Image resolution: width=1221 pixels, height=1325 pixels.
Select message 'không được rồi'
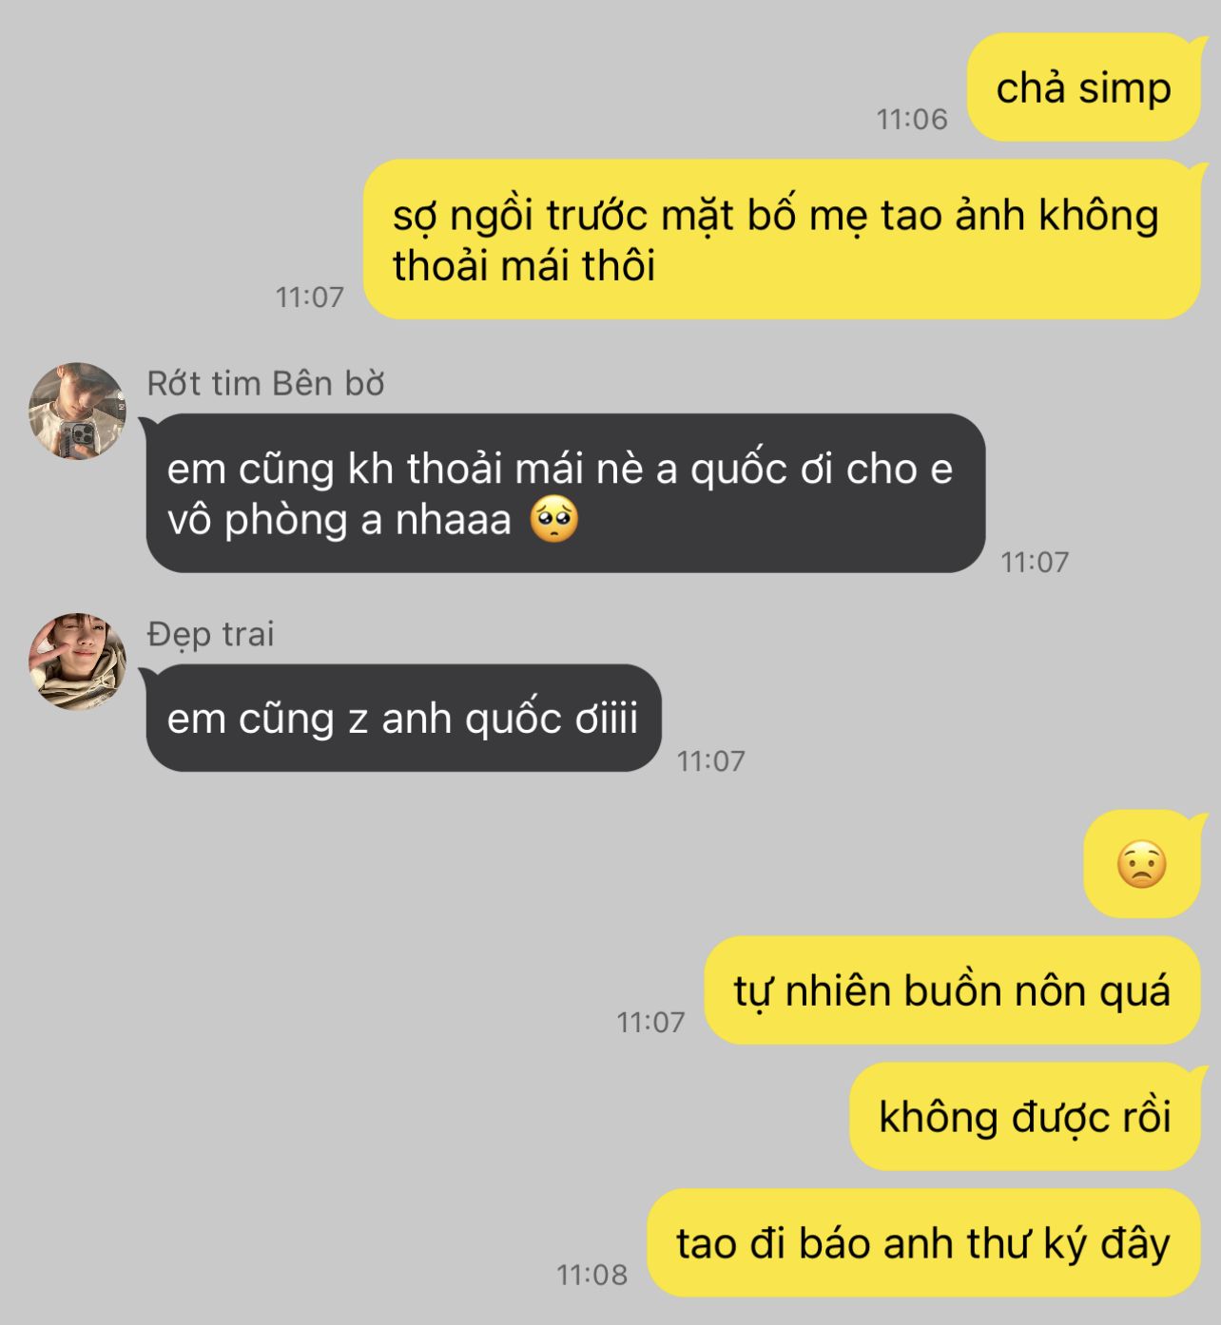1025,1117
